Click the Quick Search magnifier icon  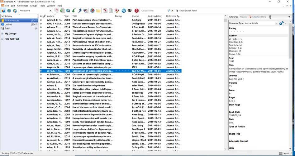pos(169,11)
